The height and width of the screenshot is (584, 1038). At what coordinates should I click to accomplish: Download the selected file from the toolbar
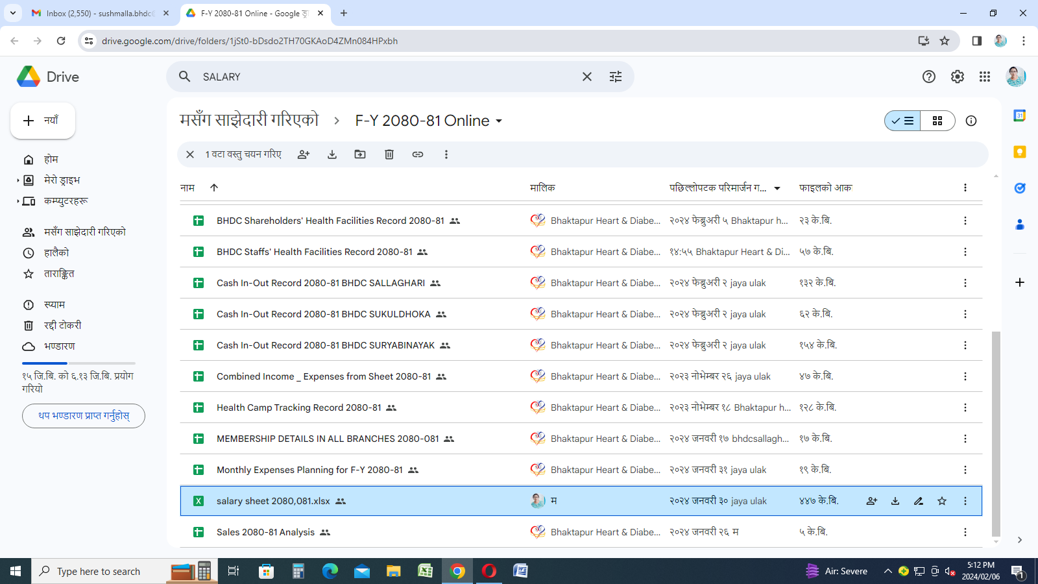[332, 154]
